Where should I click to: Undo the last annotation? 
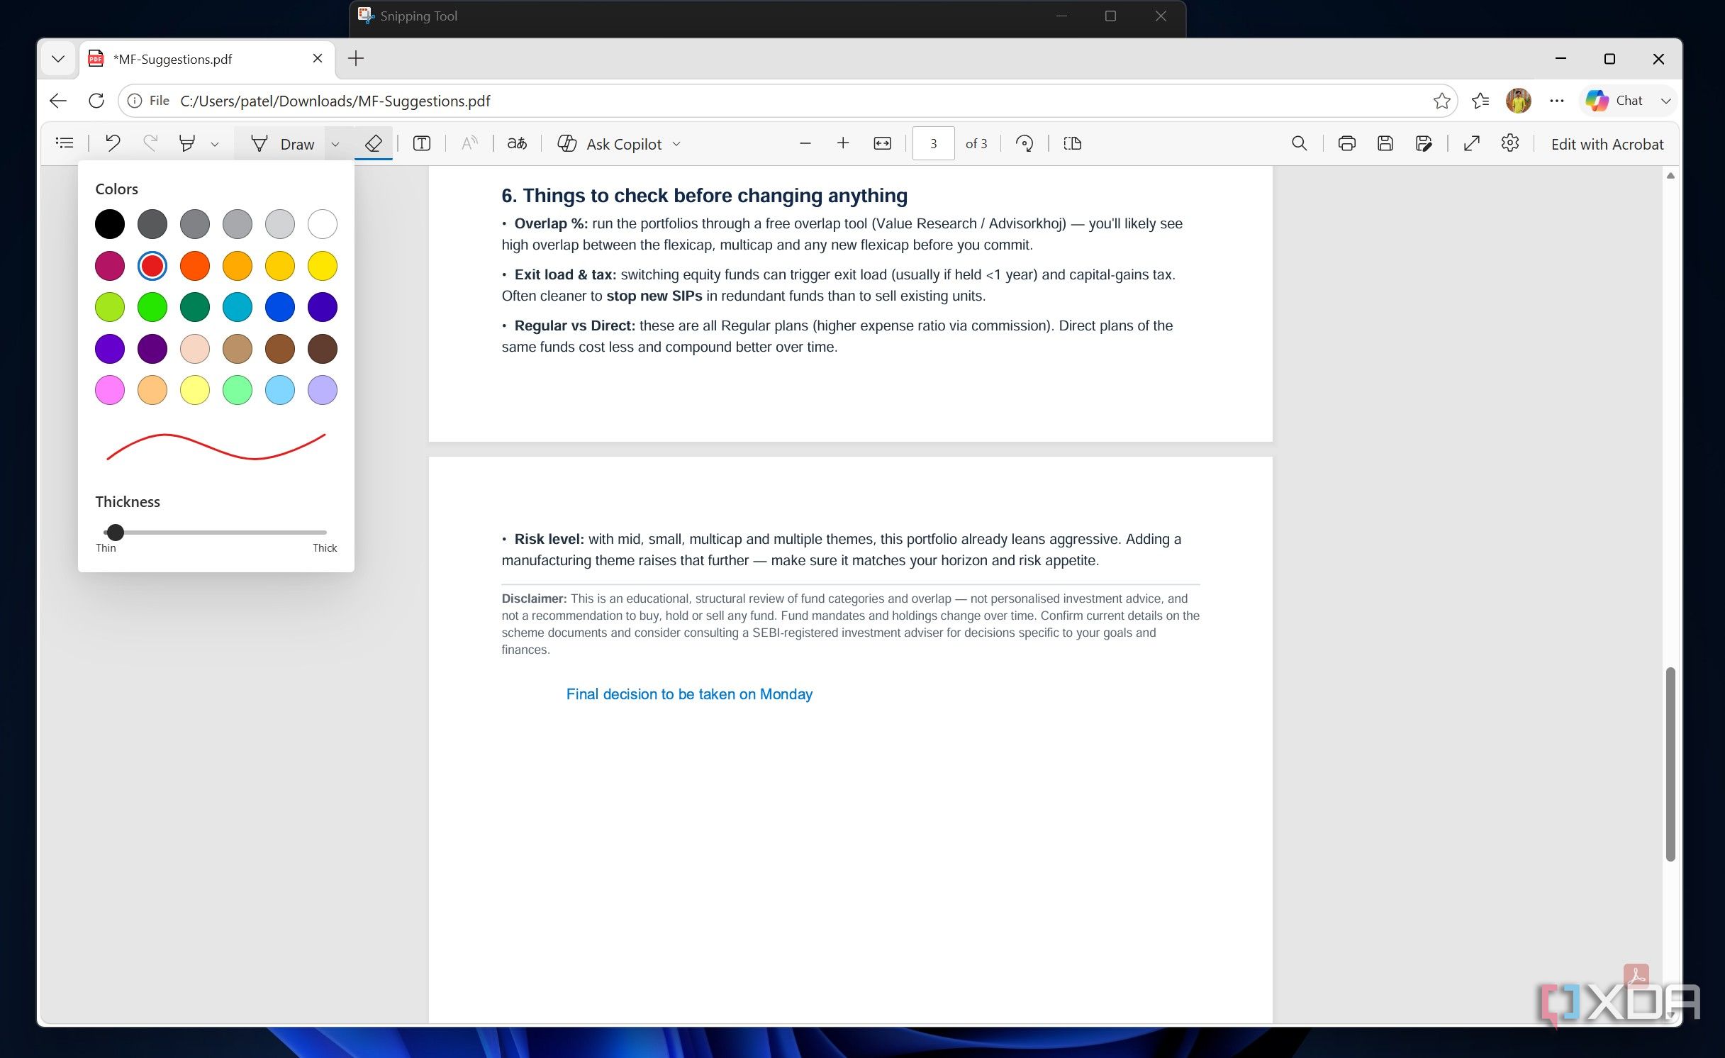tap(113, 143)
